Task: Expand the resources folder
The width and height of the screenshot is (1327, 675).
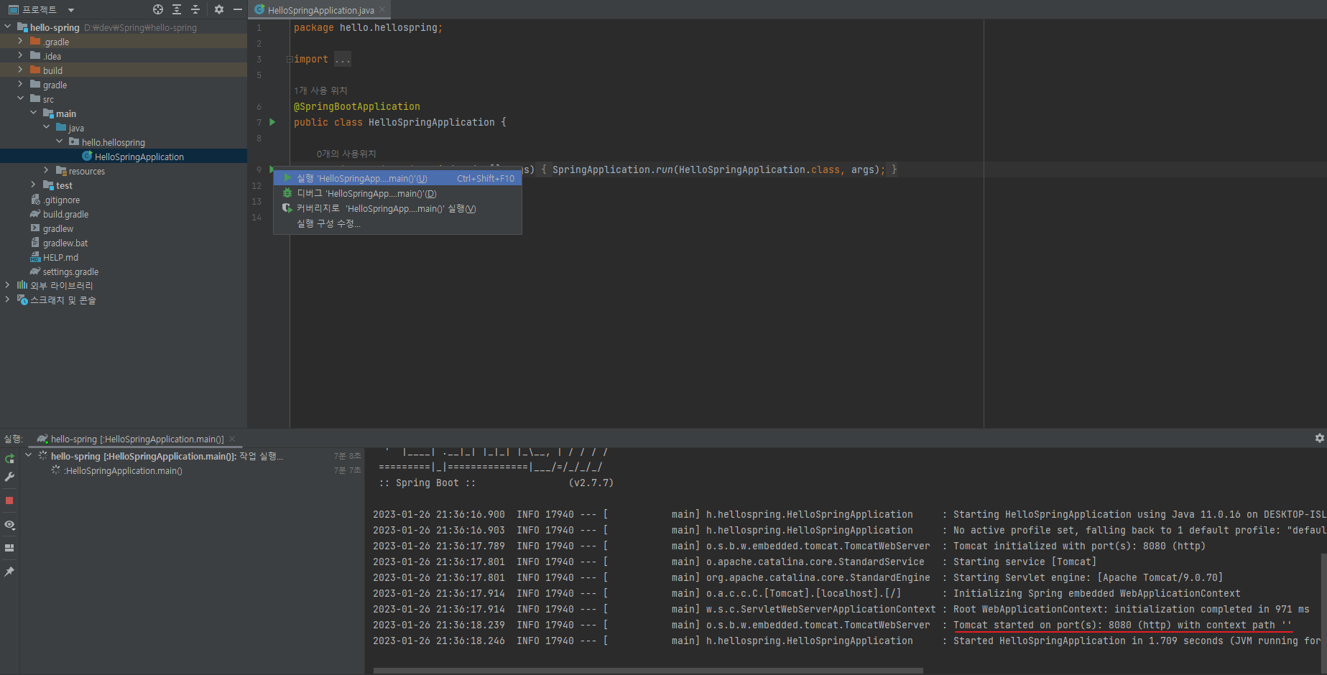Action: point(46,171)
